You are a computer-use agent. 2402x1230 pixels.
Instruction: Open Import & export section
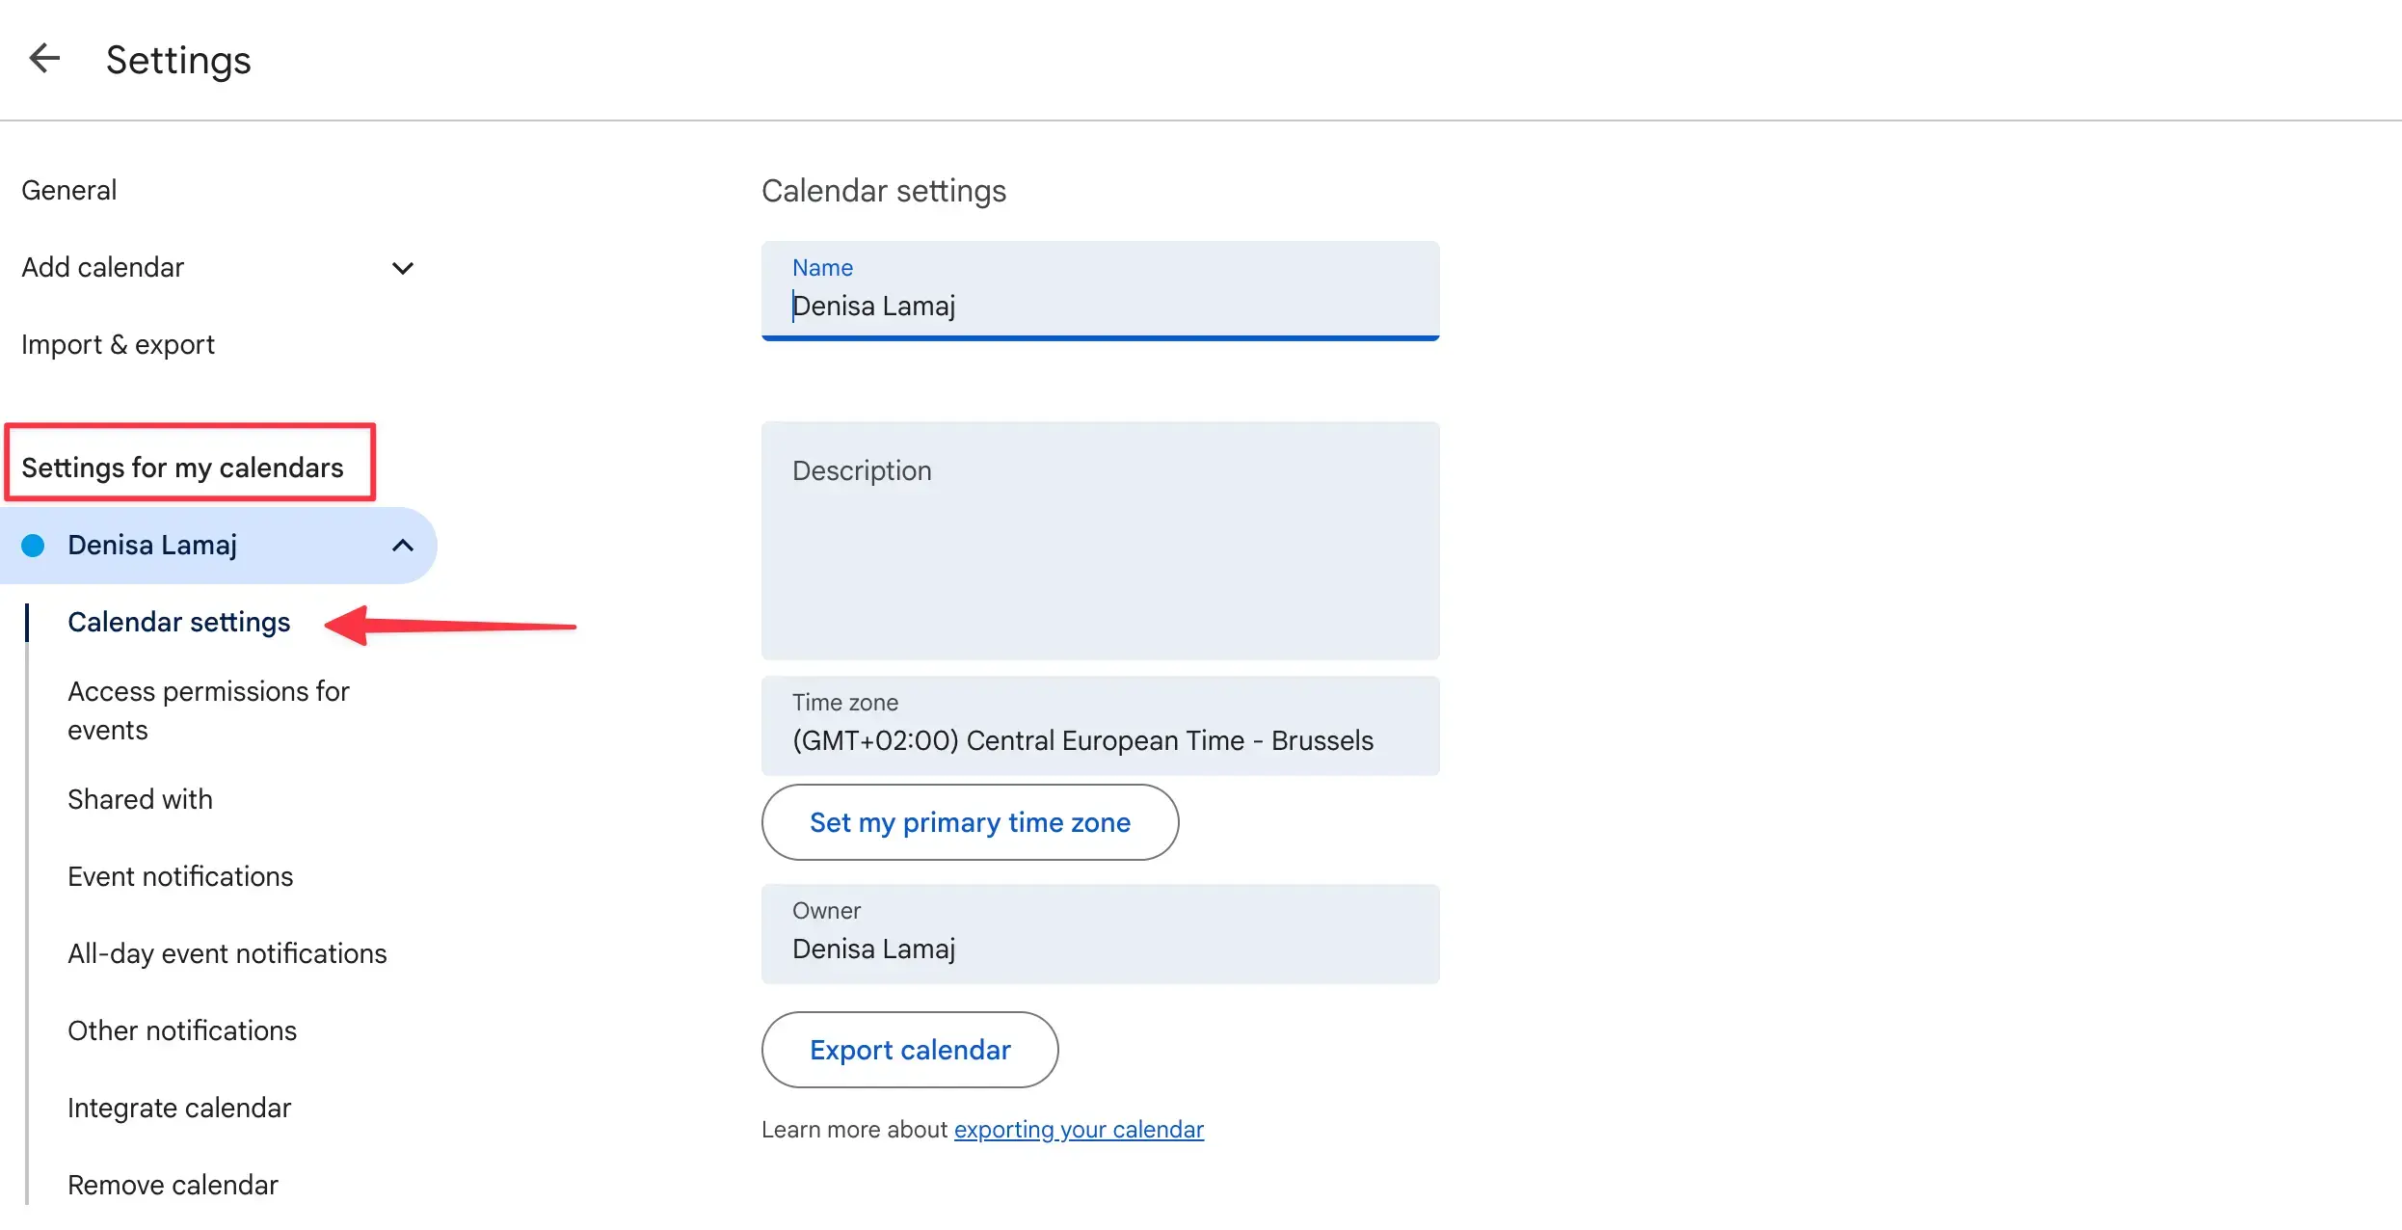tap(118, 344)
